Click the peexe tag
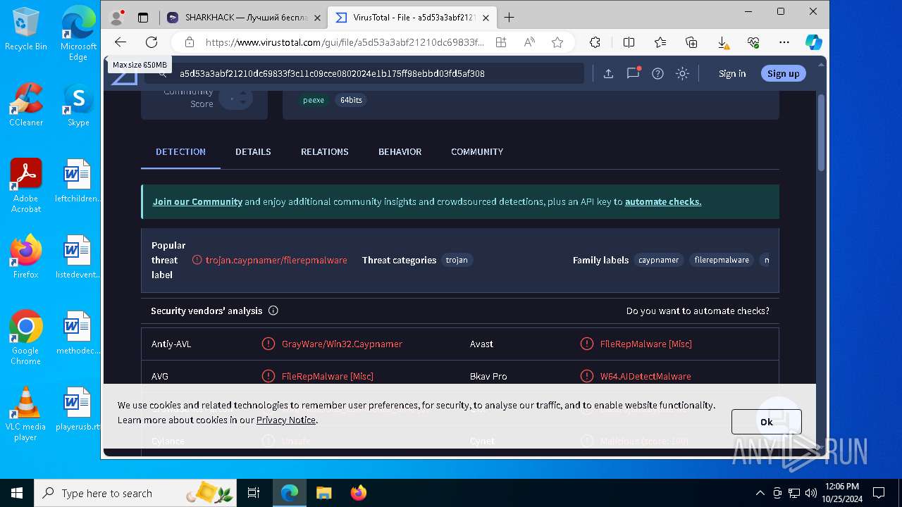Viewport: 902px width, 507px height. pos(314,100)
